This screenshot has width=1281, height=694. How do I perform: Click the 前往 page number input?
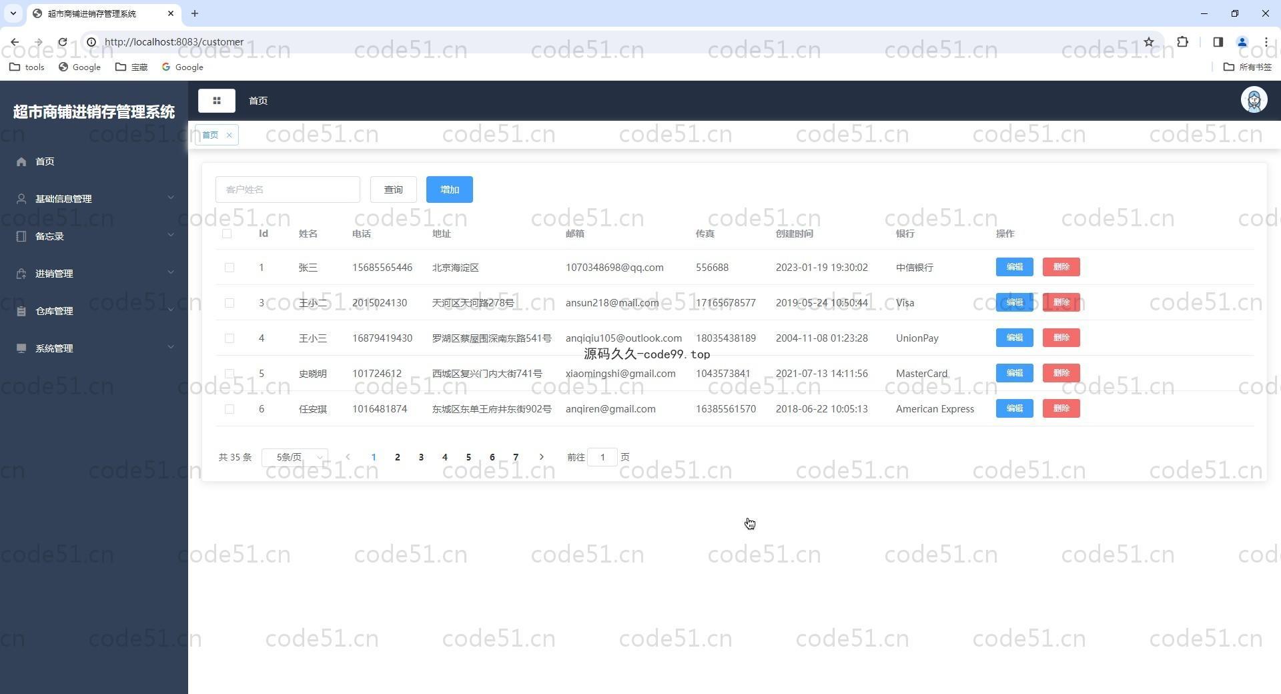coord(602,457)
